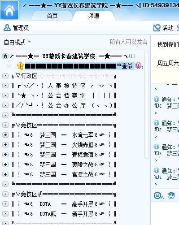Click the blue home icon top-left
The height and width of the screenshot is (225, 179).
pyautogui.click(x=9, y=10)
